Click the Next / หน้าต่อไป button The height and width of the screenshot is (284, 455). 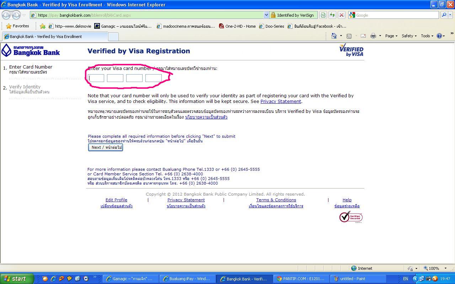[x=106, y=147]
